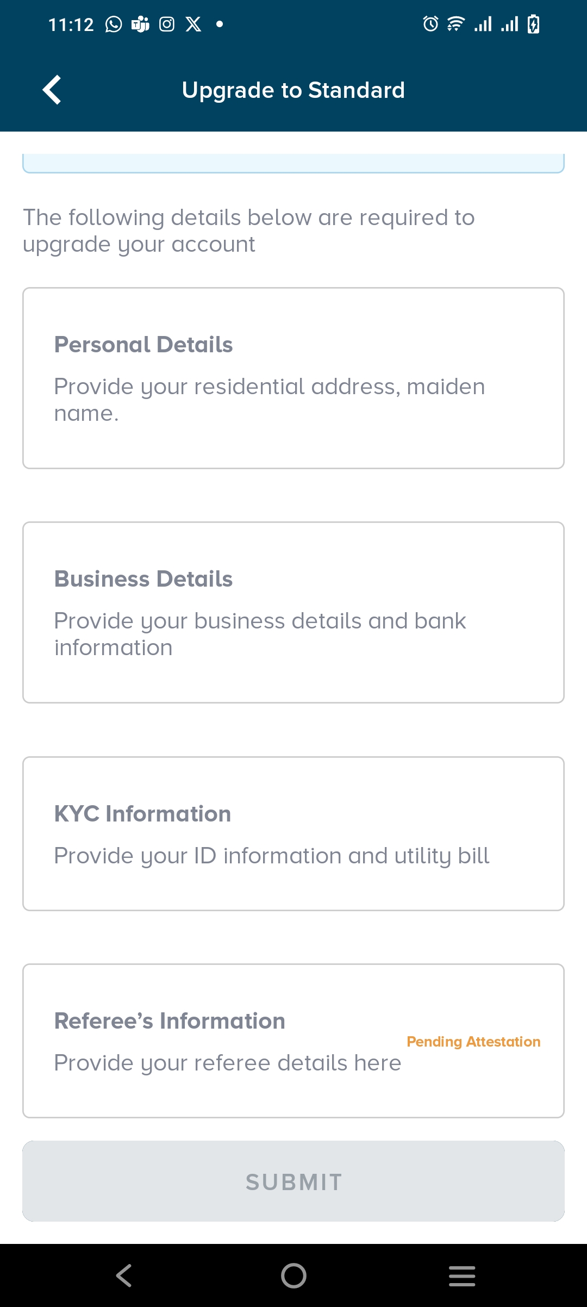Tap the Wi-Fi status icon
Screen dimensions: 587x1307
(x=455, y=24)
